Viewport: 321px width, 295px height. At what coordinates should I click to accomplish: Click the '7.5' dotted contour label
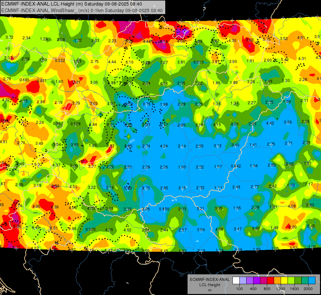click(122, 84)
